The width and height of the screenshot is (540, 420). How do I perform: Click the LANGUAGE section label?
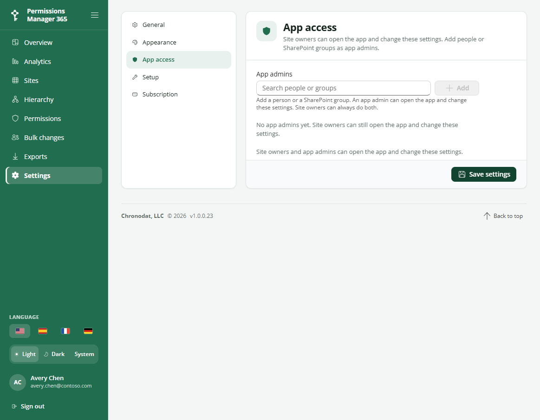pyautogui.click(x=24, y=317)
